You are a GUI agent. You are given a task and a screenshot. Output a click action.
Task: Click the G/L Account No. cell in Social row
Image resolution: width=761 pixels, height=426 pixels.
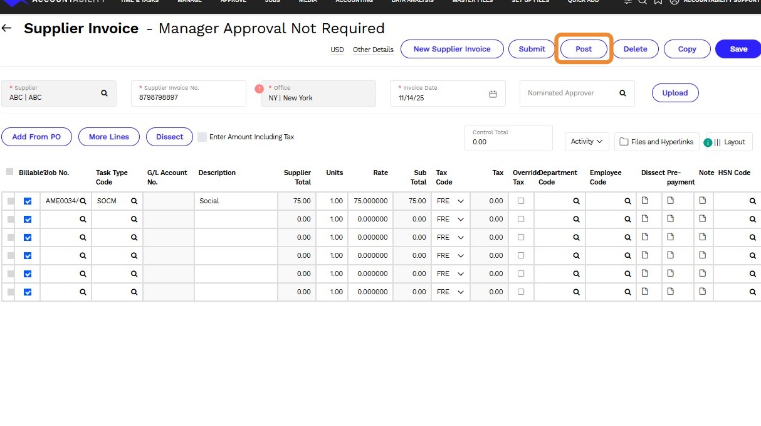169,201
